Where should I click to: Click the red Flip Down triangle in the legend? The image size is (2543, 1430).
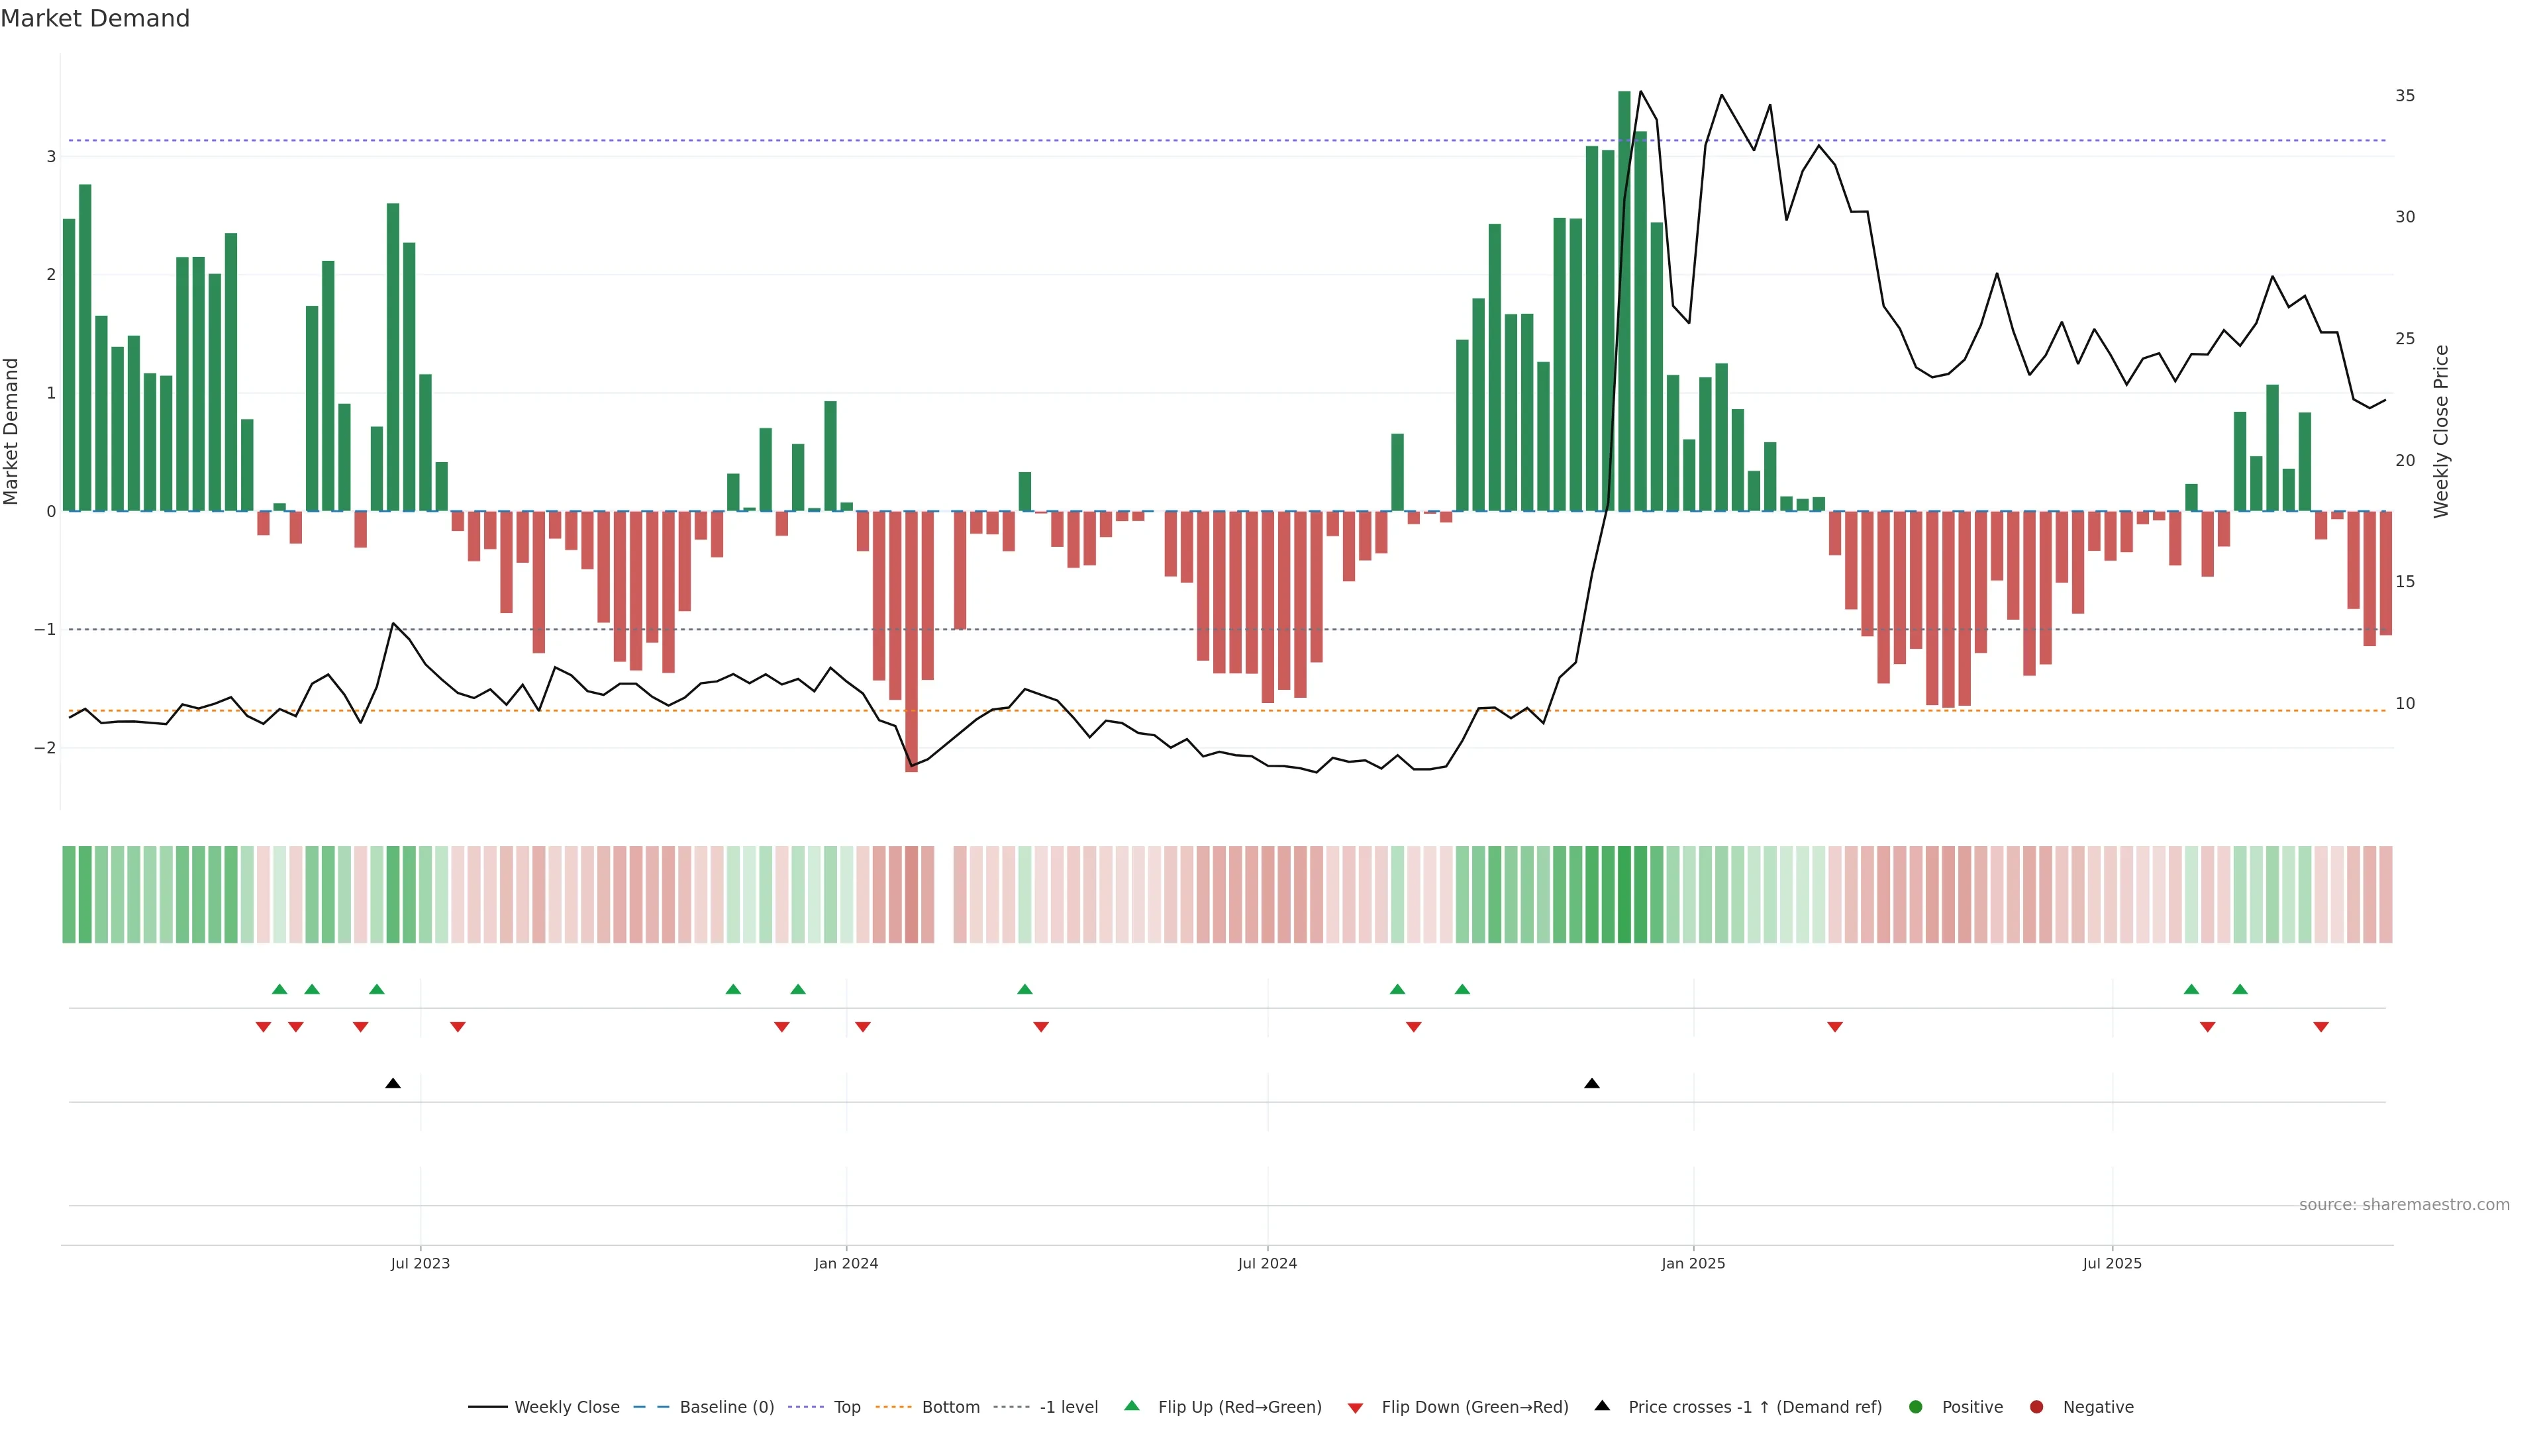(x=1356, y=1407)
